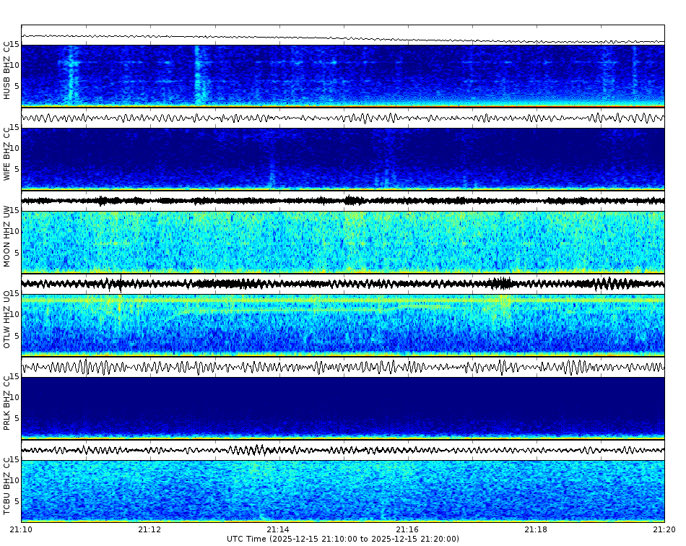This screenshot has width=686, height=546.
Task: Click the MOON spectrogram panel
Action: click(x=343, y=240)
